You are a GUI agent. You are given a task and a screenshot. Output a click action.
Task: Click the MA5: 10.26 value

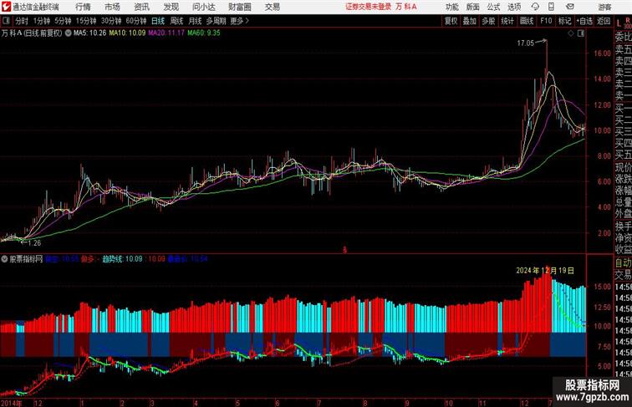[90, 33]
